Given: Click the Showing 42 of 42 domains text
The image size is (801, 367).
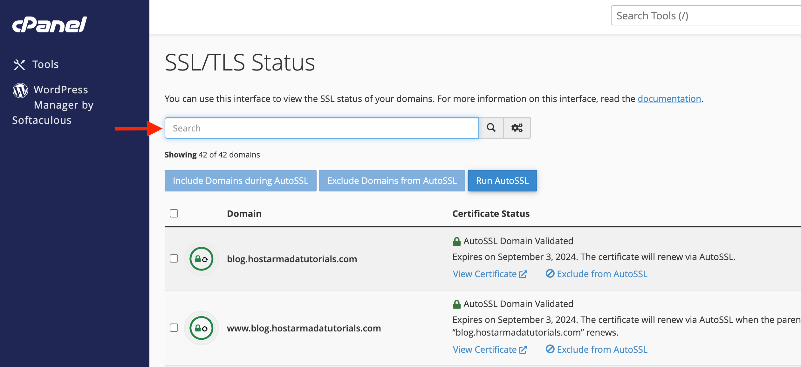Looking at the screenshot, I should [x=212, y=155].
